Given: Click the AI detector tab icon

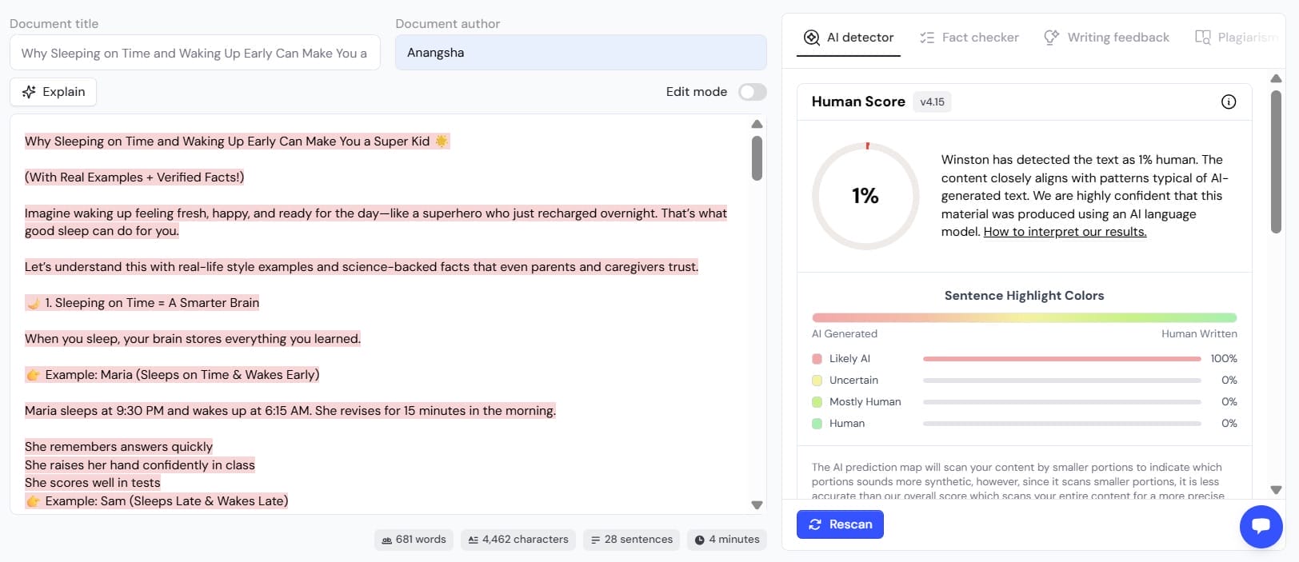Looking at the screenshot, I should (x=812, y=38).
